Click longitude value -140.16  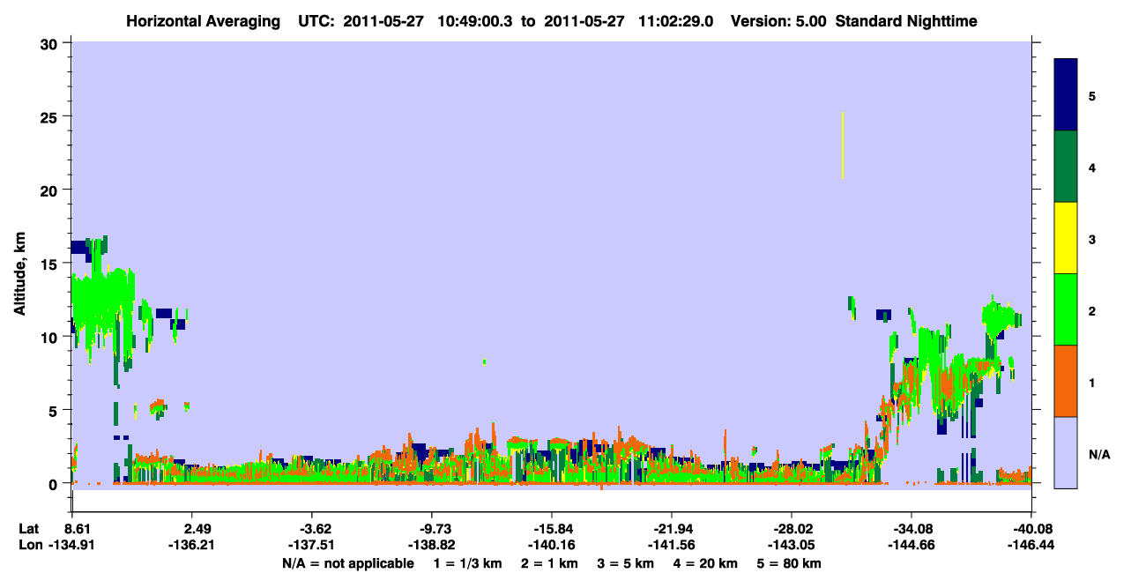[553, 545]
